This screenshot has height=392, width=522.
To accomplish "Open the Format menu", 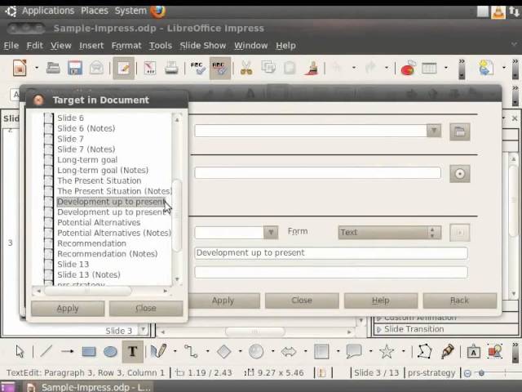I will coord(126,46).
